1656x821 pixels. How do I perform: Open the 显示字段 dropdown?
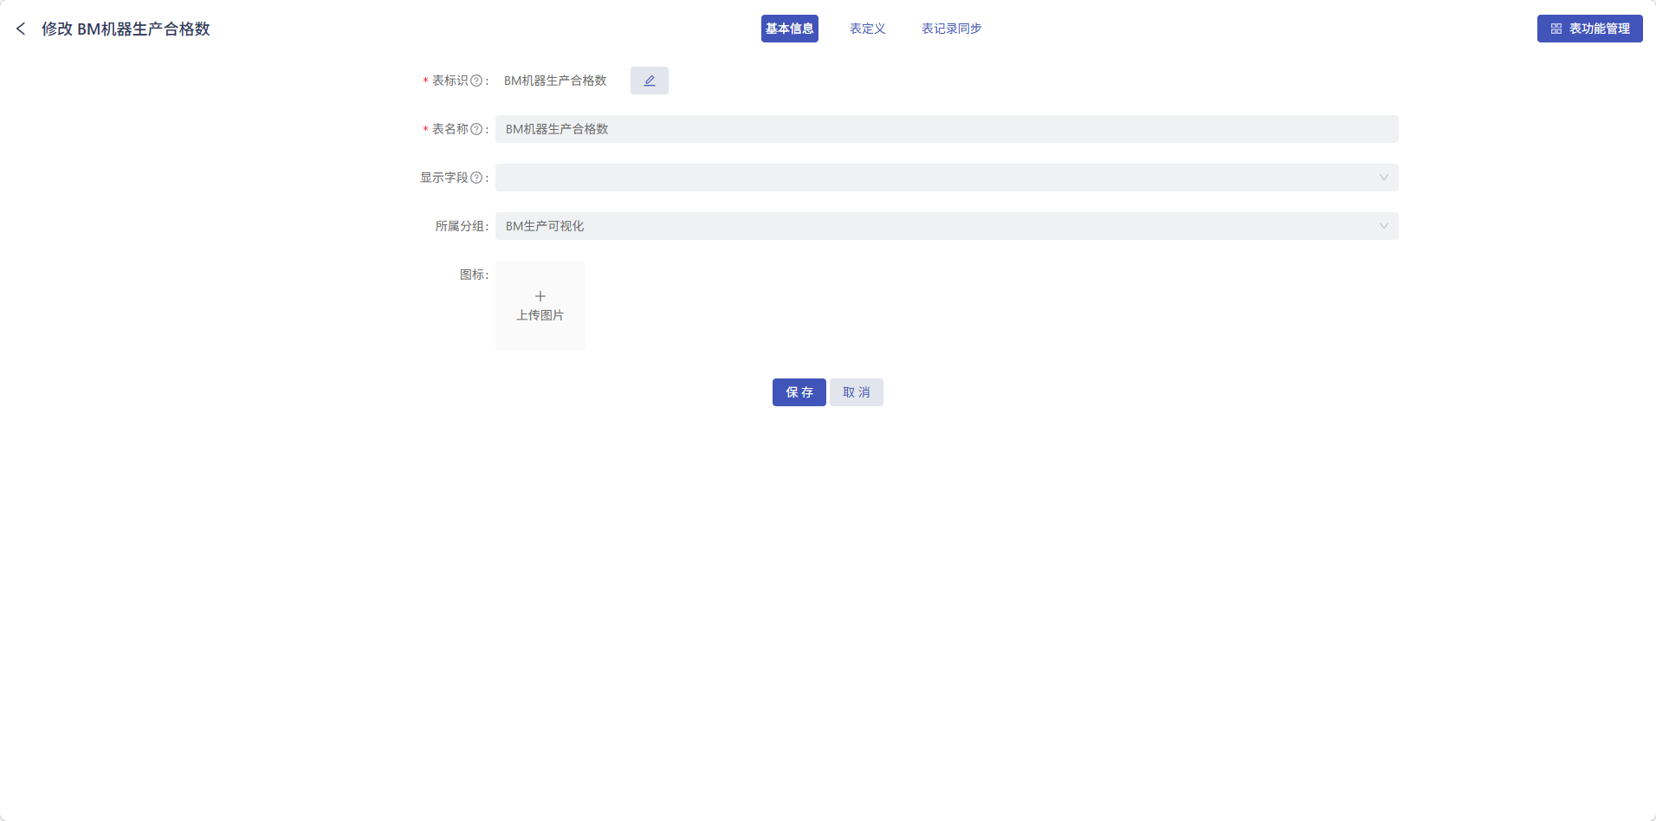[x=946, y=177]
